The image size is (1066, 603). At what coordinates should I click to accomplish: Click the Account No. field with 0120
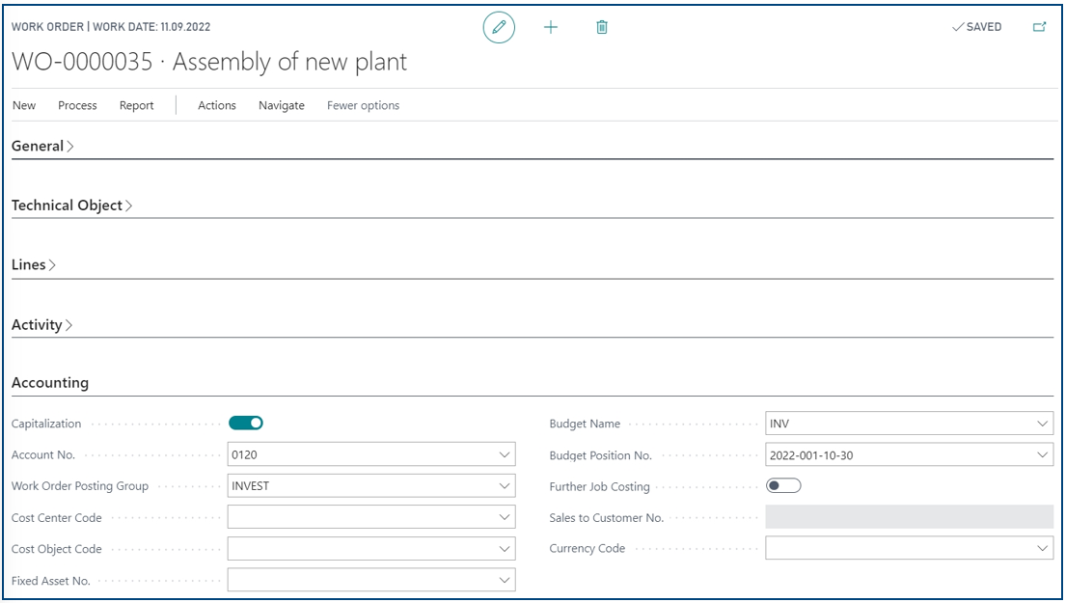click(371, 454)
